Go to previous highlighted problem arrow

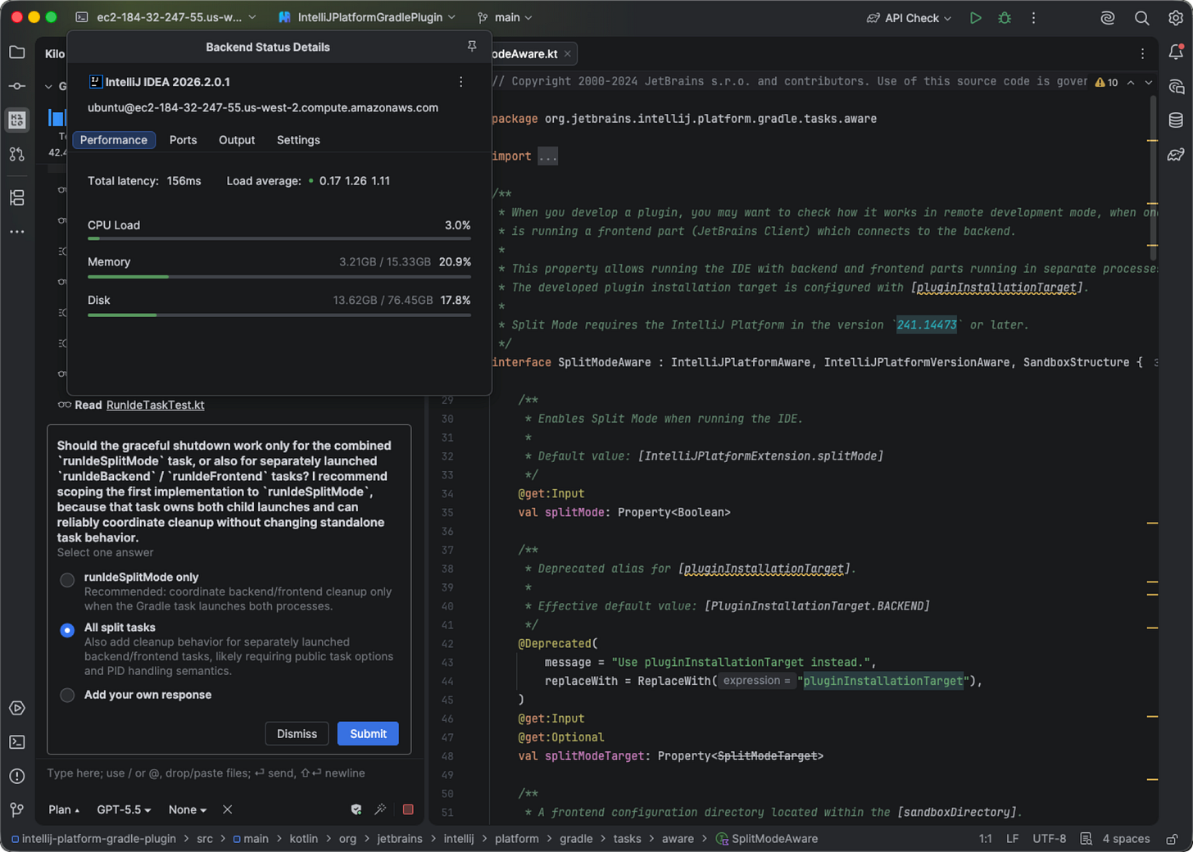coord(1131,82)
